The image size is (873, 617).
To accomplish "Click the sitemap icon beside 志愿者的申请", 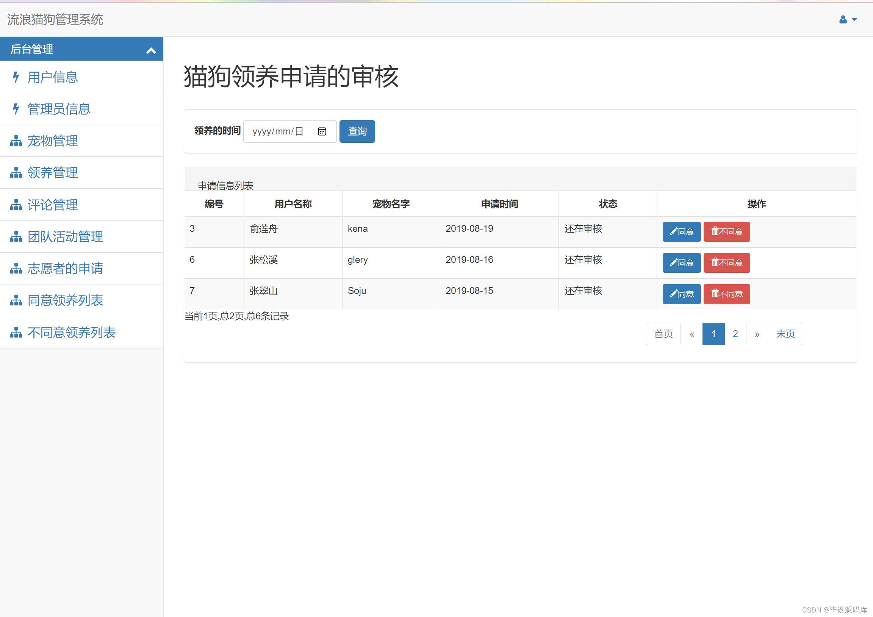I will point(16,269).
